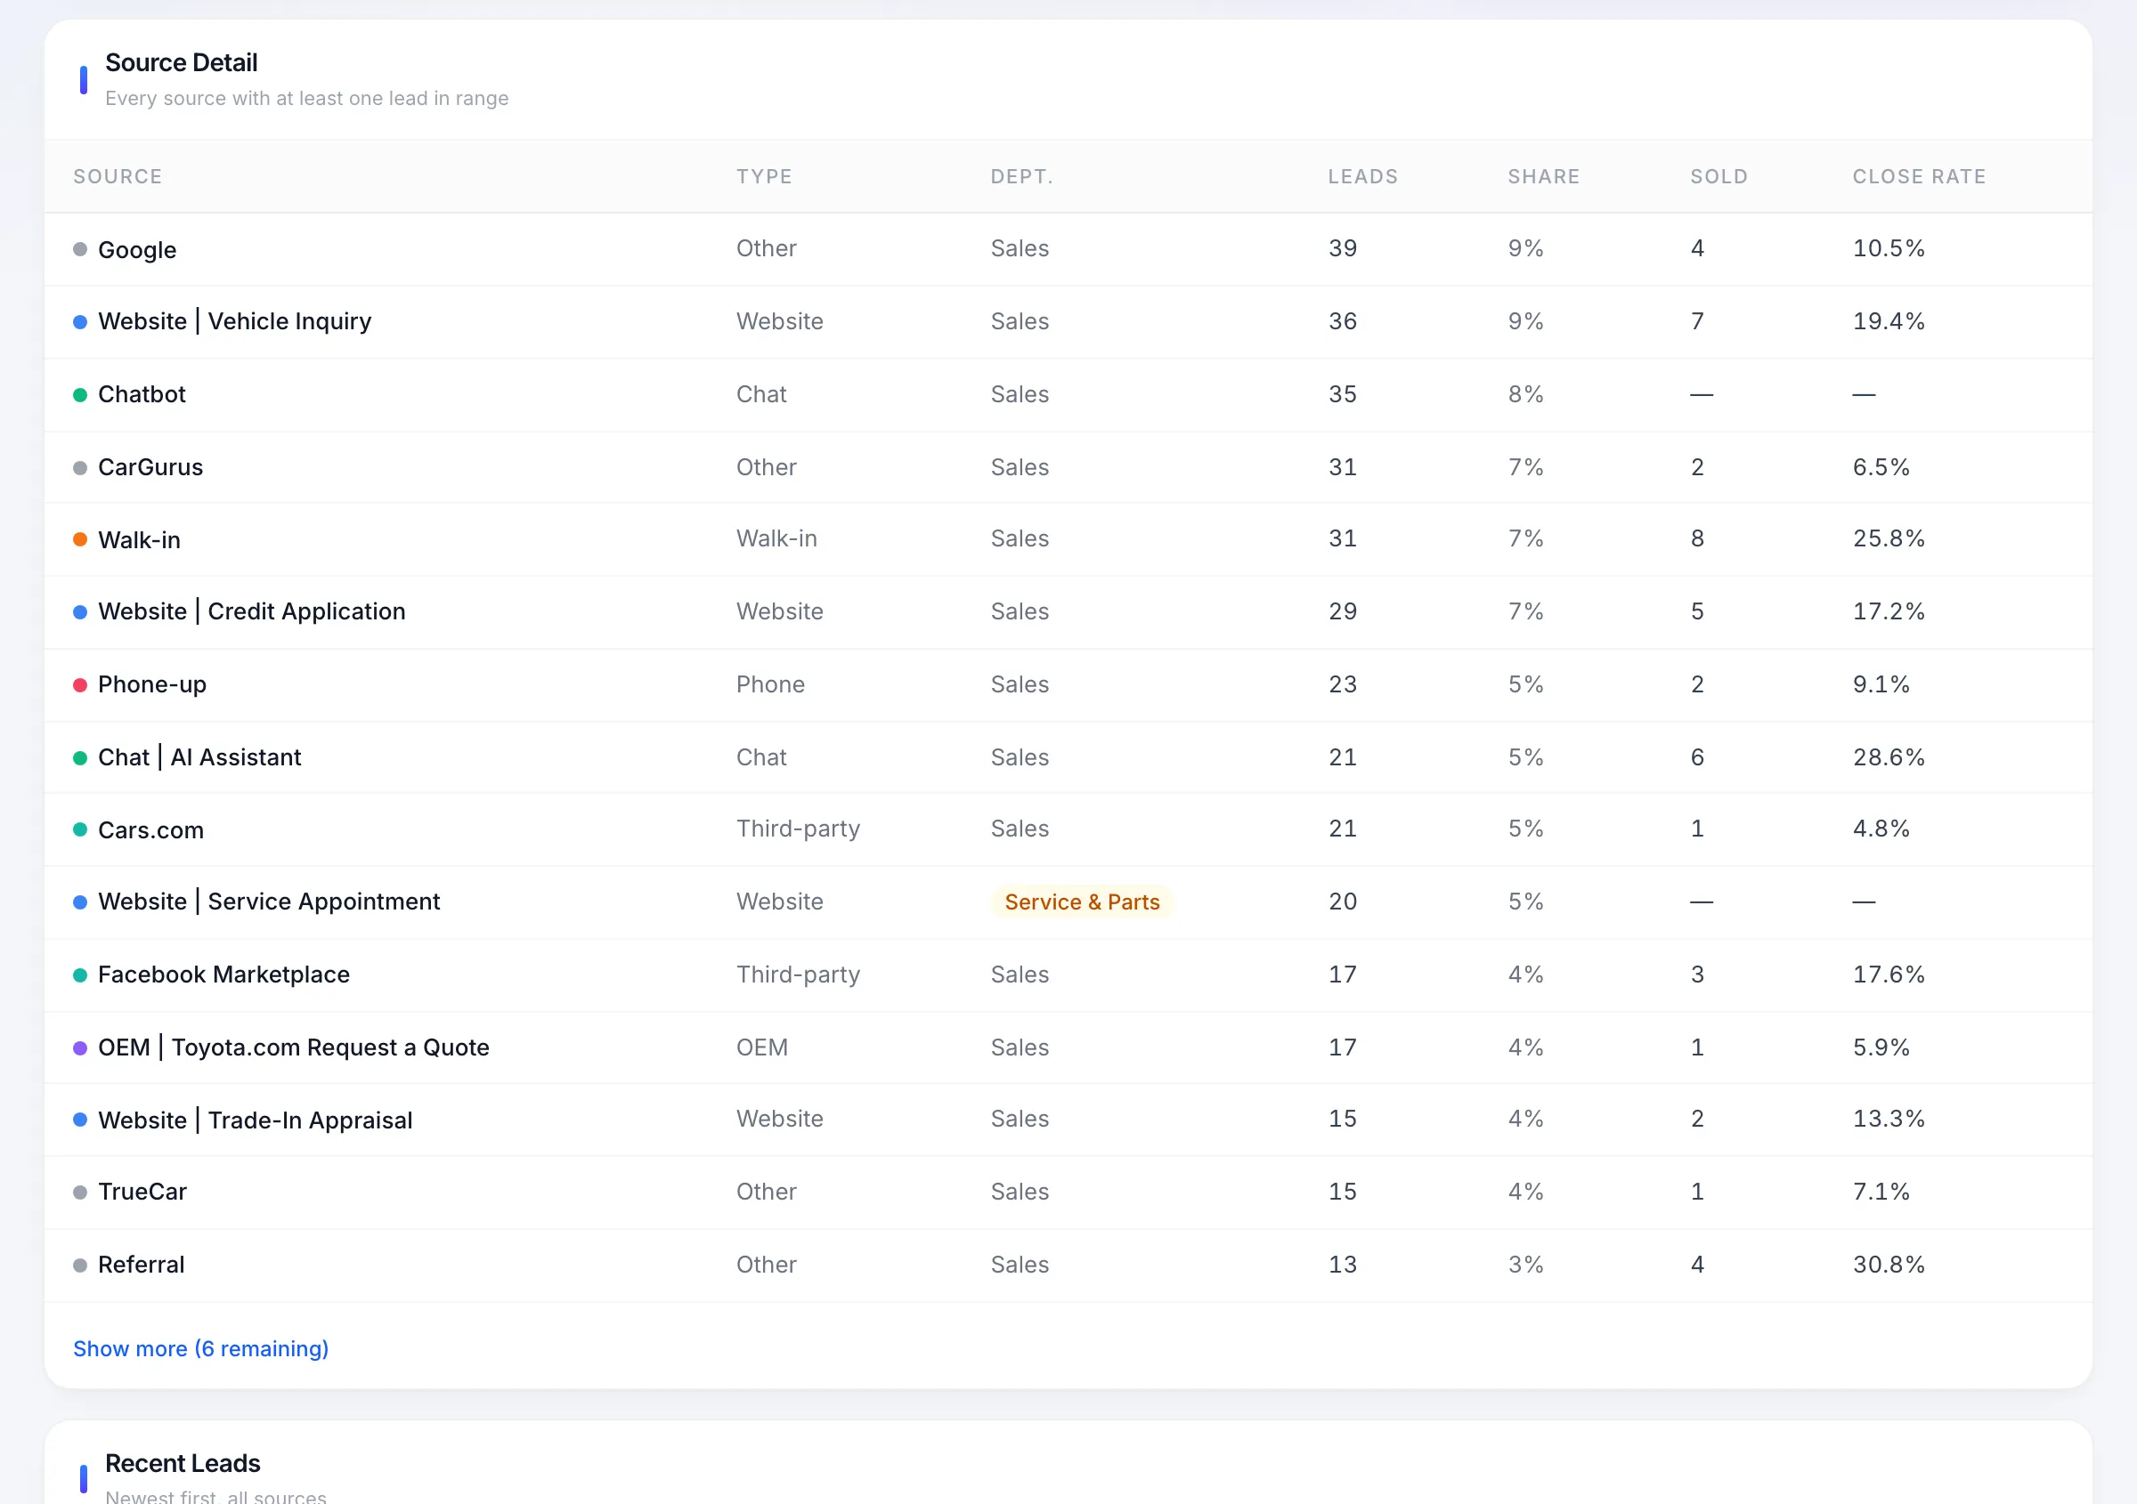Click 'Show more (6 remaining)' link
Viewport: 2137px width, 1504px height.
(x=201, y=1347)
